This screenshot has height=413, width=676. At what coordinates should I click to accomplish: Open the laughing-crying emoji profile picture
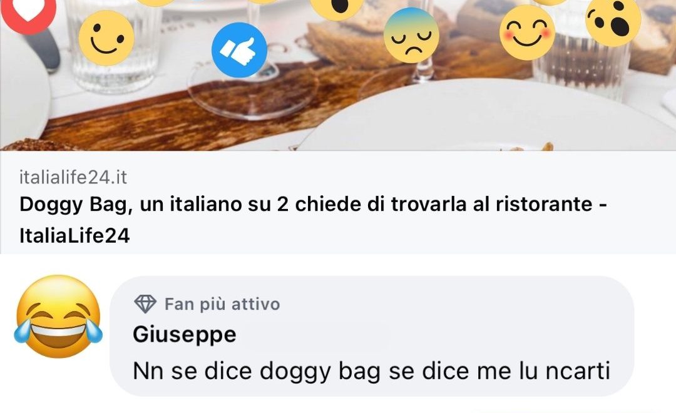(58, 317)
